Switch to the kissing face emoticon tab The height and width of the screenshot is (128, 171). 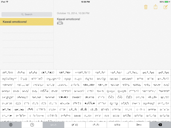75,125
